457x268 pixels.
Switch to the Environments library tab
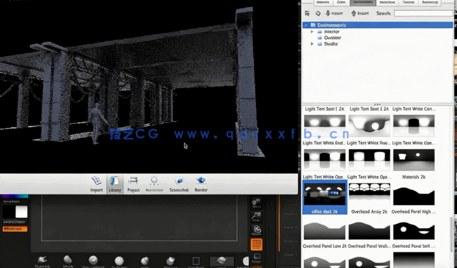(362, 2)
